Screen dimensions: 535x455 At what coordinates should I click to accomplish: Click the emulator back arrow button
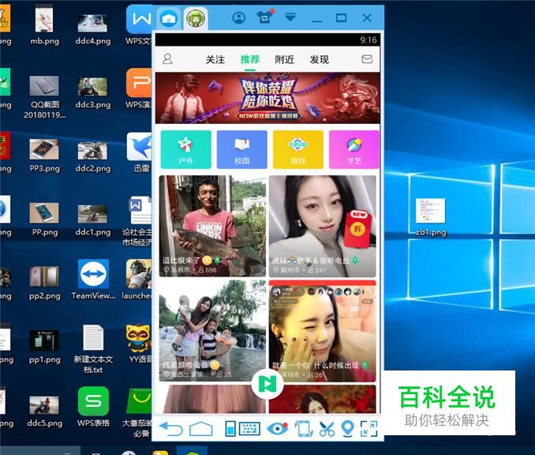171,429
